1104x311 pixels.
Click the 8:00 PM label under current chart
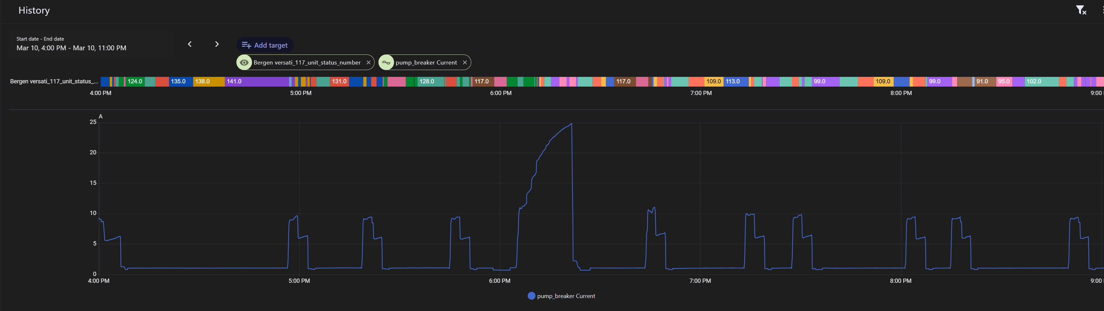(900, 281)
